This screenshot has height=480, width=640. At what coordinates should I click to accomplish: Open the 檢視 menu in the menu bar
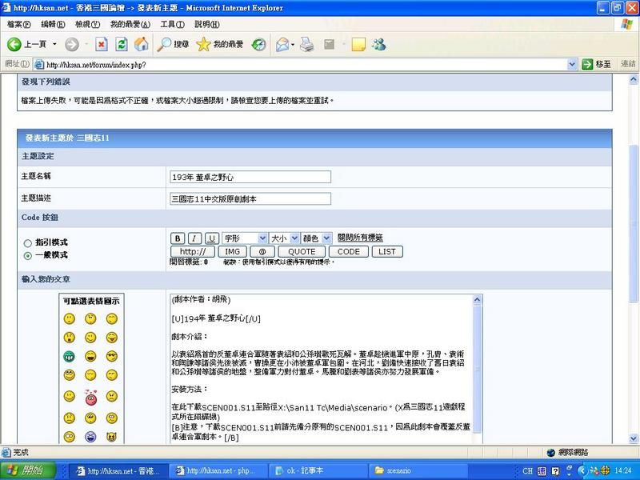coord(86,25)
